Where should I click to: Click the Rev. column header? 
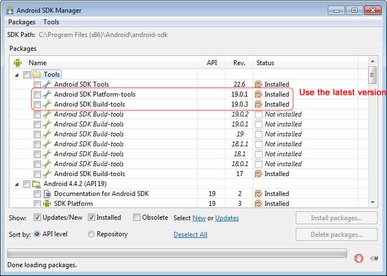coord(239,63)
